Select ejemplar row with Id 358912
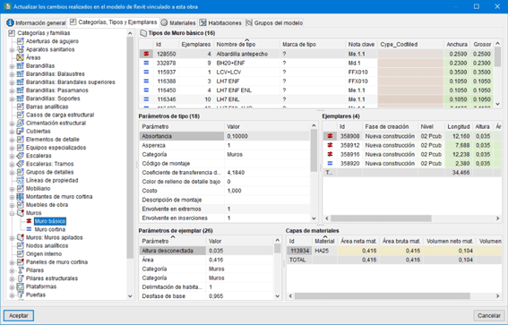 click(x=412, y=145)
